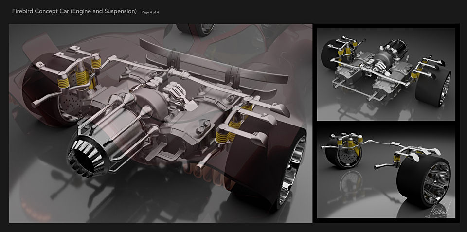Image resolution: width=467 pixels, height=232 pixels.
Task: Open the top-right full chassis render
Action: click(x=386, y=74)
